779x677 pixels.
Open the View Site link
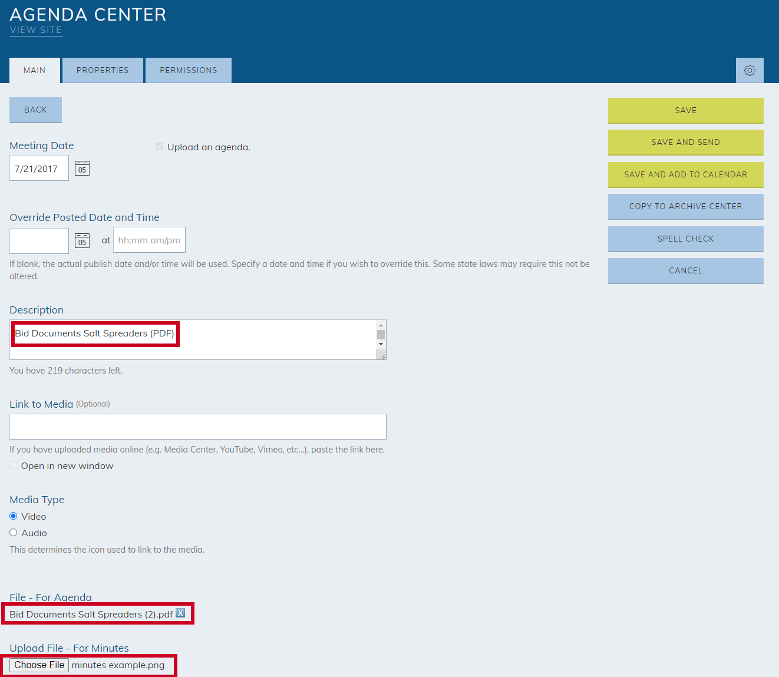(36, 30)
